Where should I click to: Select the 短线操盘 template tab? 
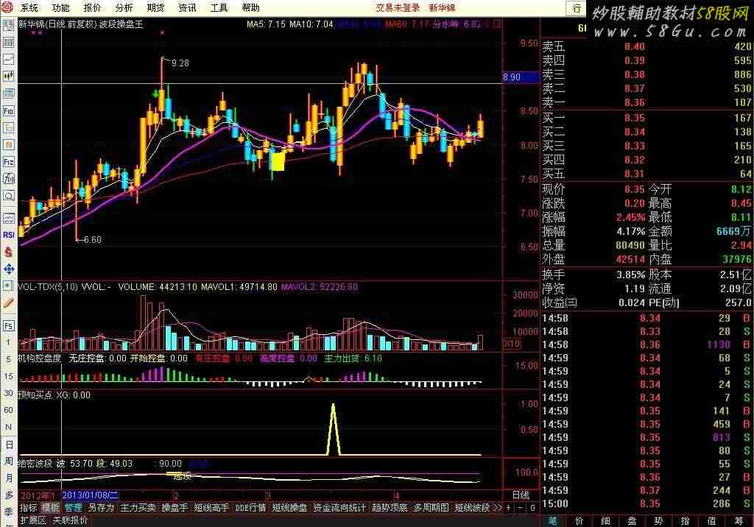tap(289, 507)
